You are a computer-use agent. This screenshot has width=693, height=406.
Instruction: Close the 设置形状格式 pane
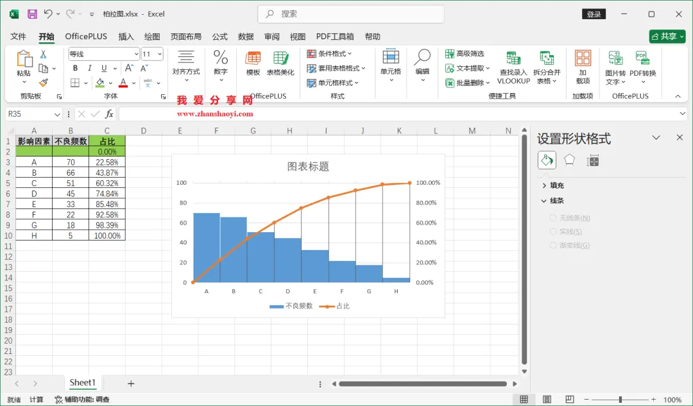tap(680, 137)
